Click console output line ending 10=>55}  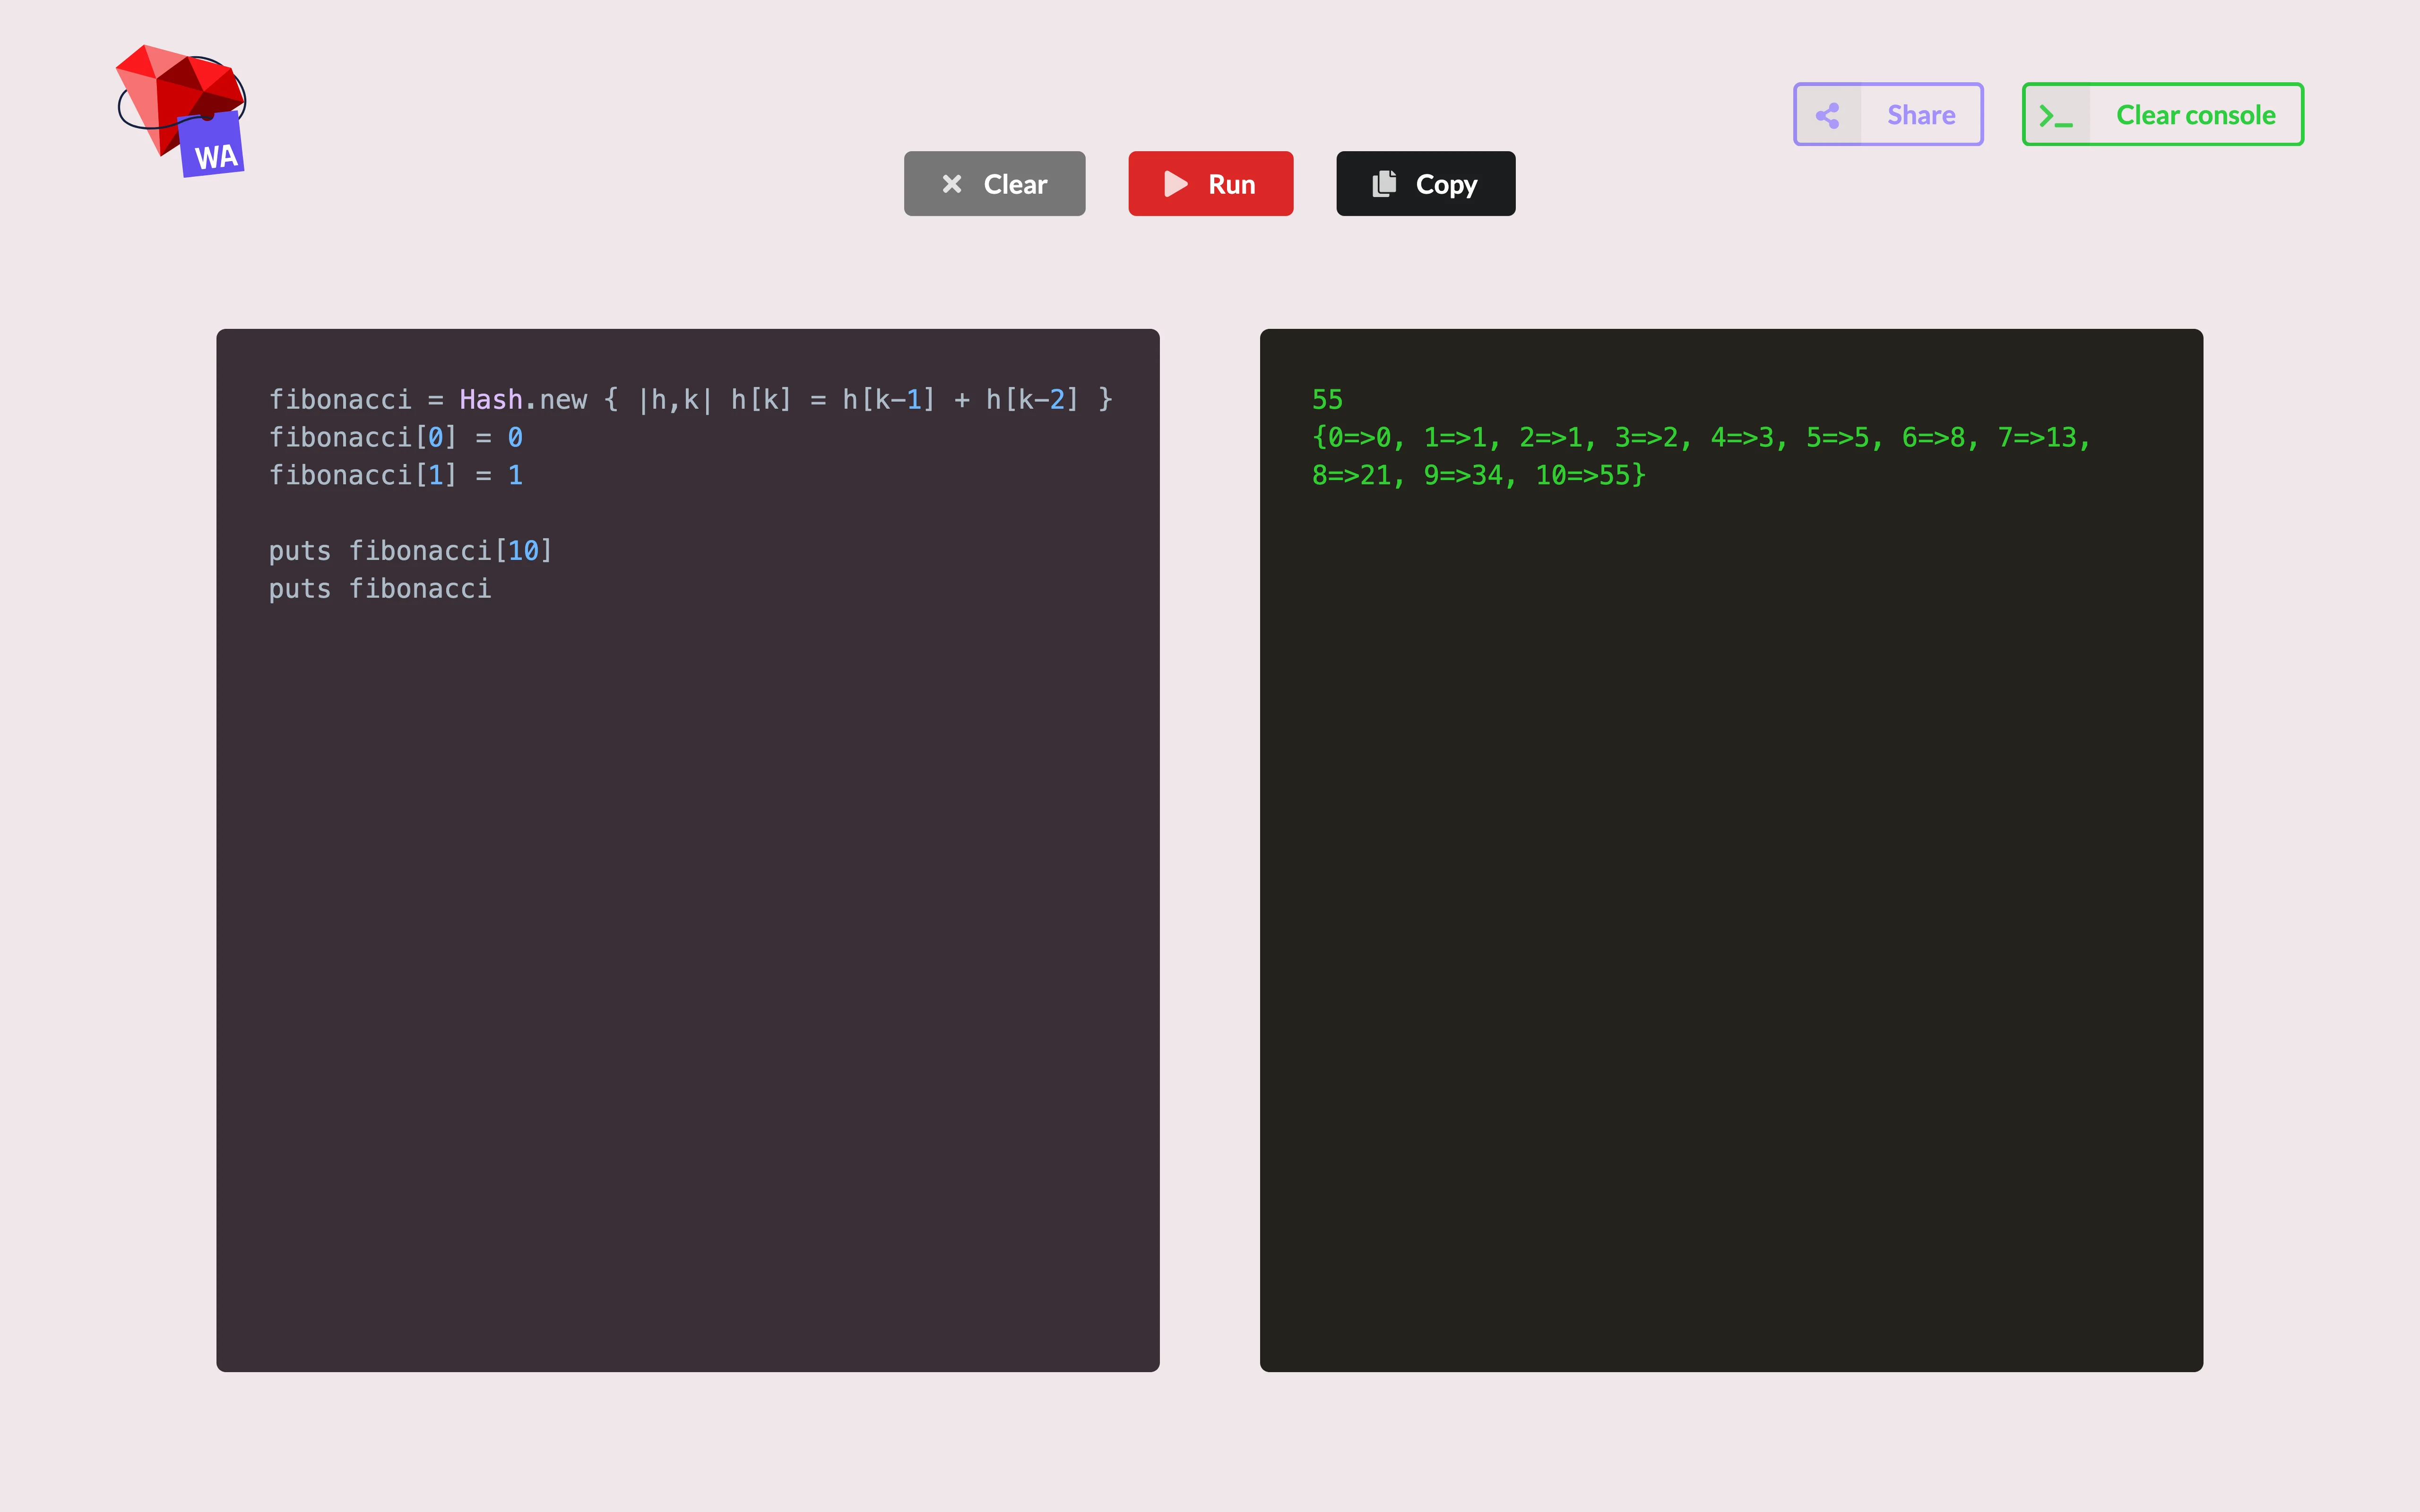point(1478,476)
